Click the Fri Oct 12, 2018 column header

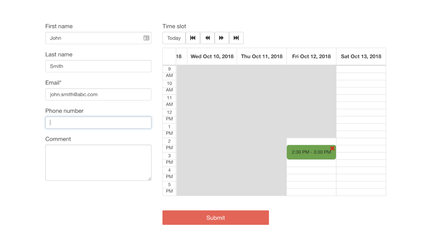(311, 57)
